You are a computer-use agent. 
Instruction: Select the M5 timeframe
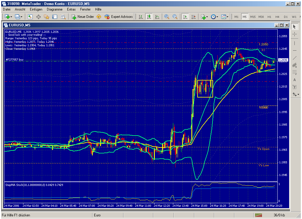(x=245, y=17)
